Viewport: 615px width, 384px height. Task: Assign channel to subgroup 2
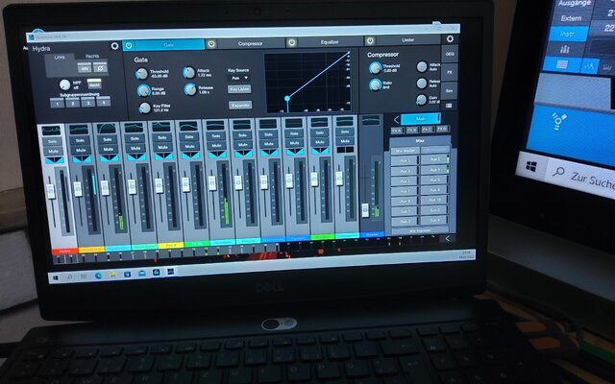73,103
